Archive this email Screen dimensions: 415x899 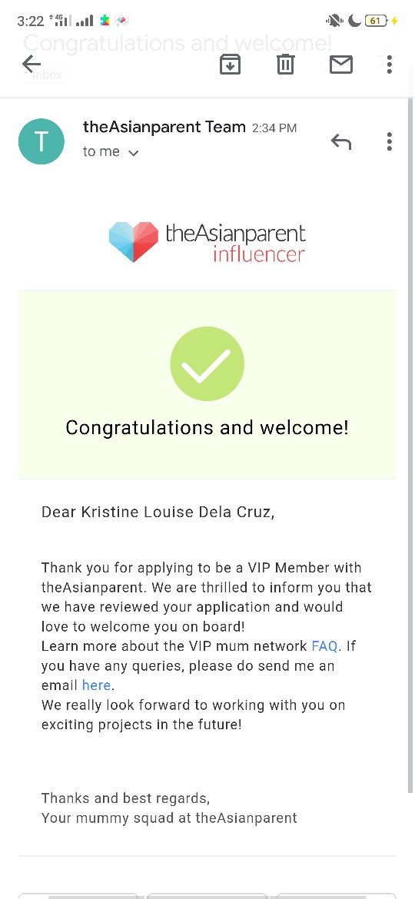(x=230, y=65)
